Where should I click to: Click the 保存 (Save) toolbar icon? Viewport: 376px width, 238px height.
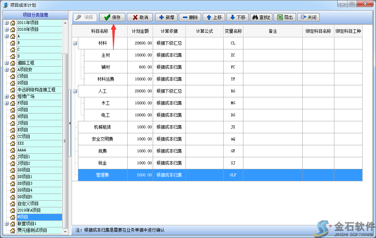112,17
